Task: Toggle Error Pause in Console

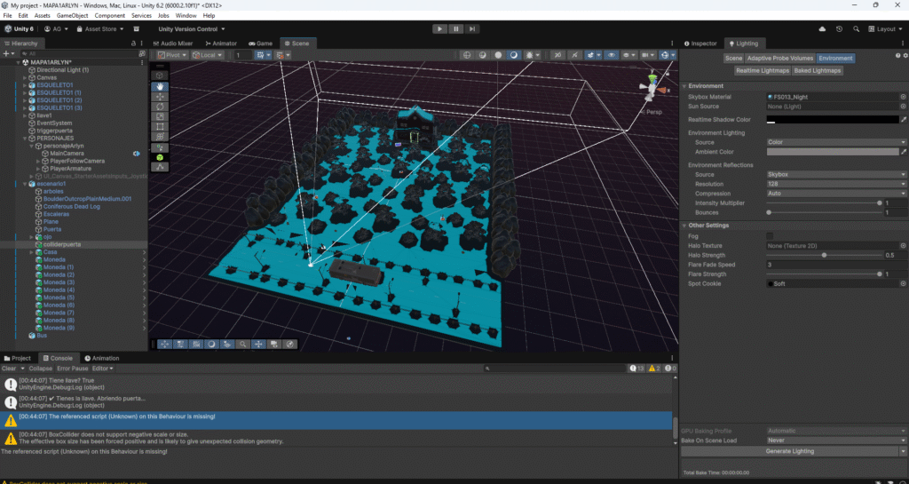Action: coord(73,368)
